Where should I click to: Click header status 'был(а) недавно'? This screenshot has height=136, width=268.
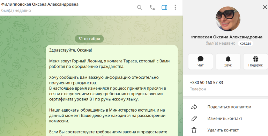tap(16, 10)
